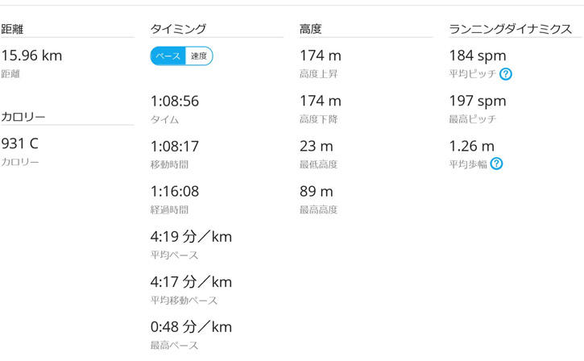This screenshot has height=361, width=584.
Task: Click the 1.26 m 平均歩幅 value
Action: coord(472,147)
